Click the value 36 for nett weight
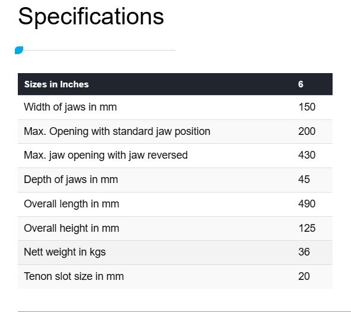Image resolution: width=351 pixels, height=312 pixels. [304, 252]
